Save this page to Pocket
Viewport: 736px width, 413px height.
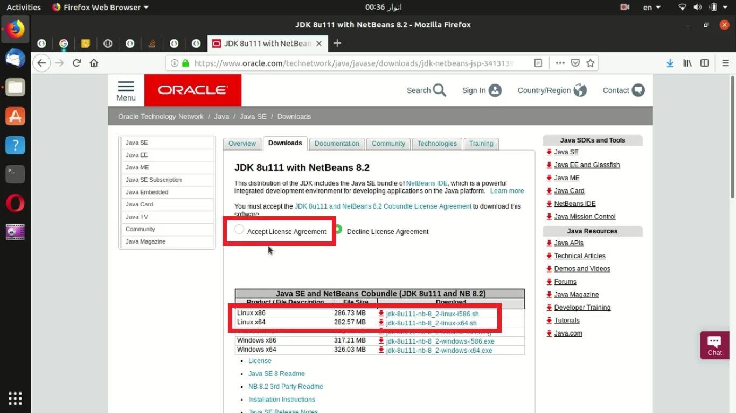click(x=575, y=63)
